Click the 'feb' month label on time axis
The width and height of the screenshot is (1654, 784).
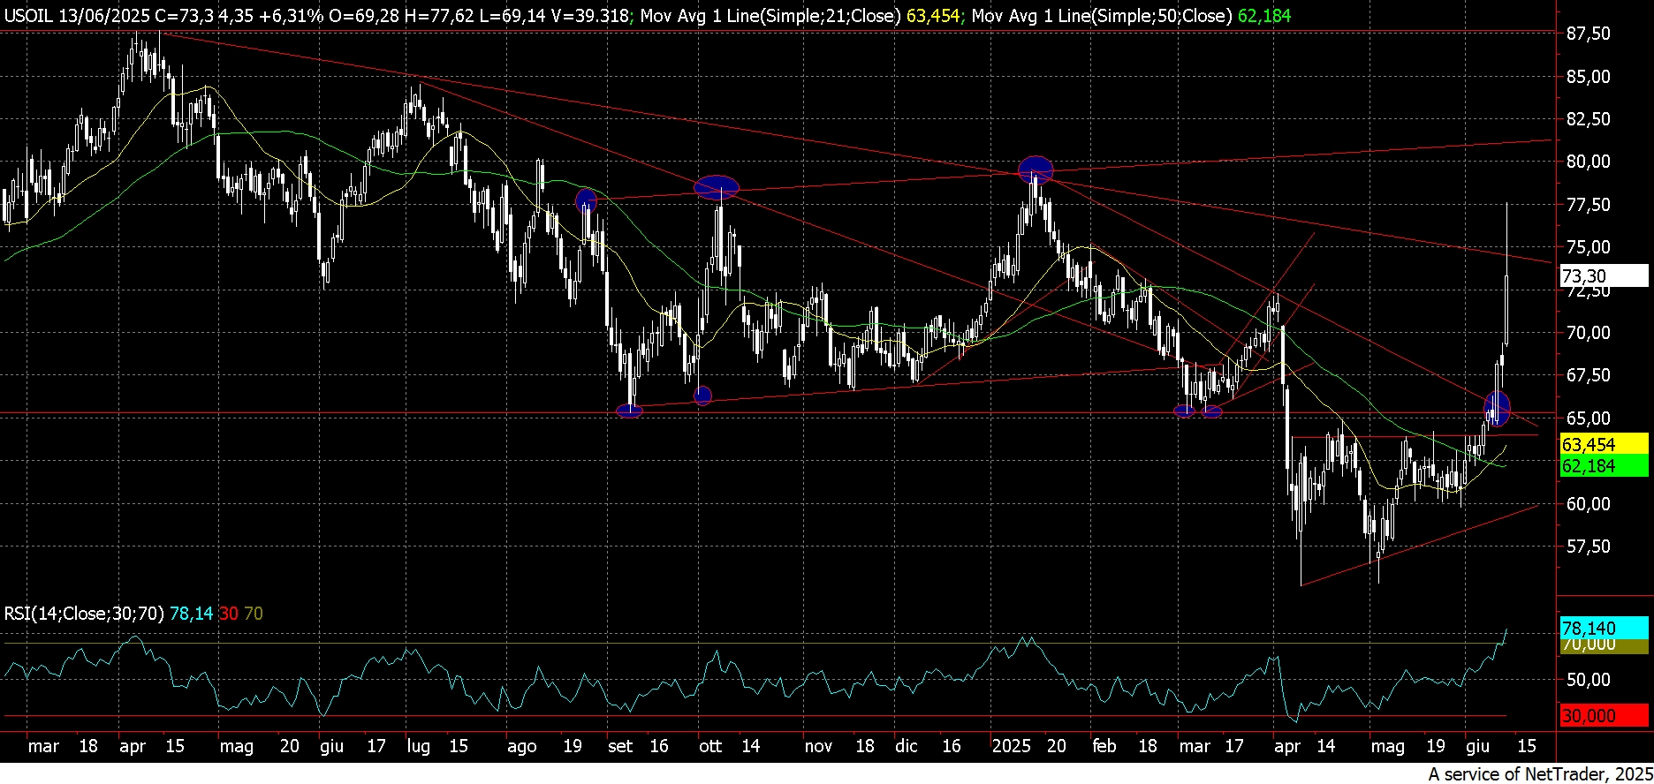pos(1104,746)
